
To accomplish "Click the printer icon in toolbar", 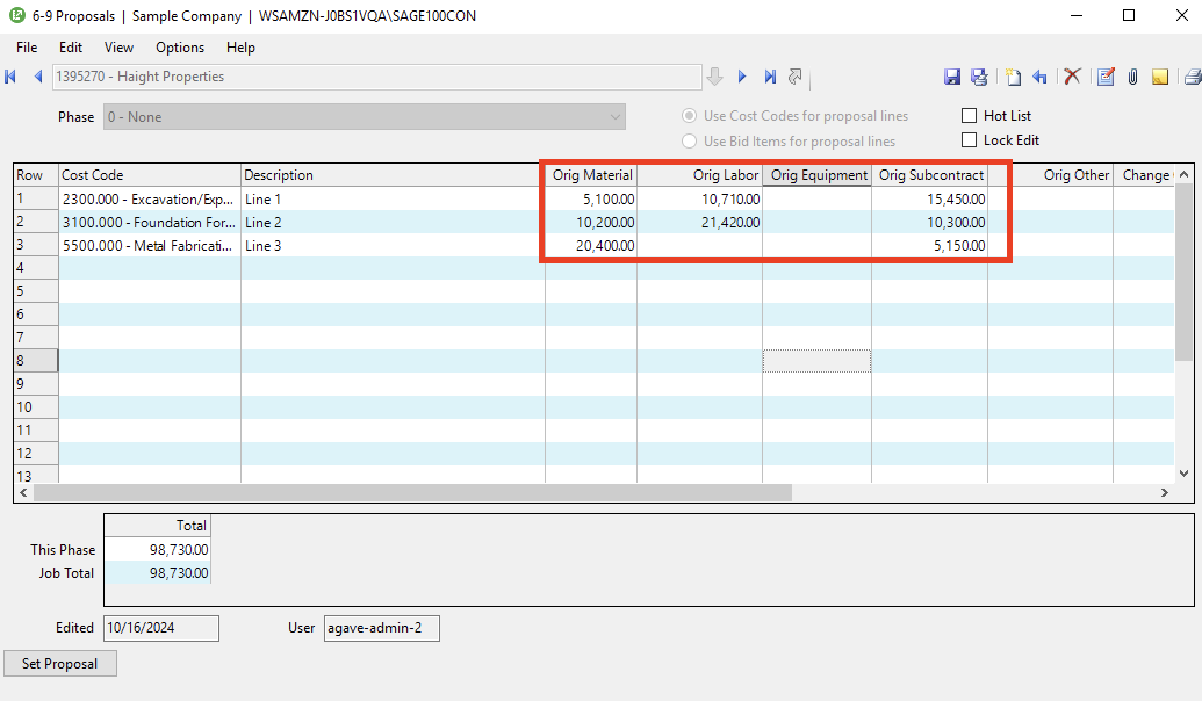I will (1193, 77).
